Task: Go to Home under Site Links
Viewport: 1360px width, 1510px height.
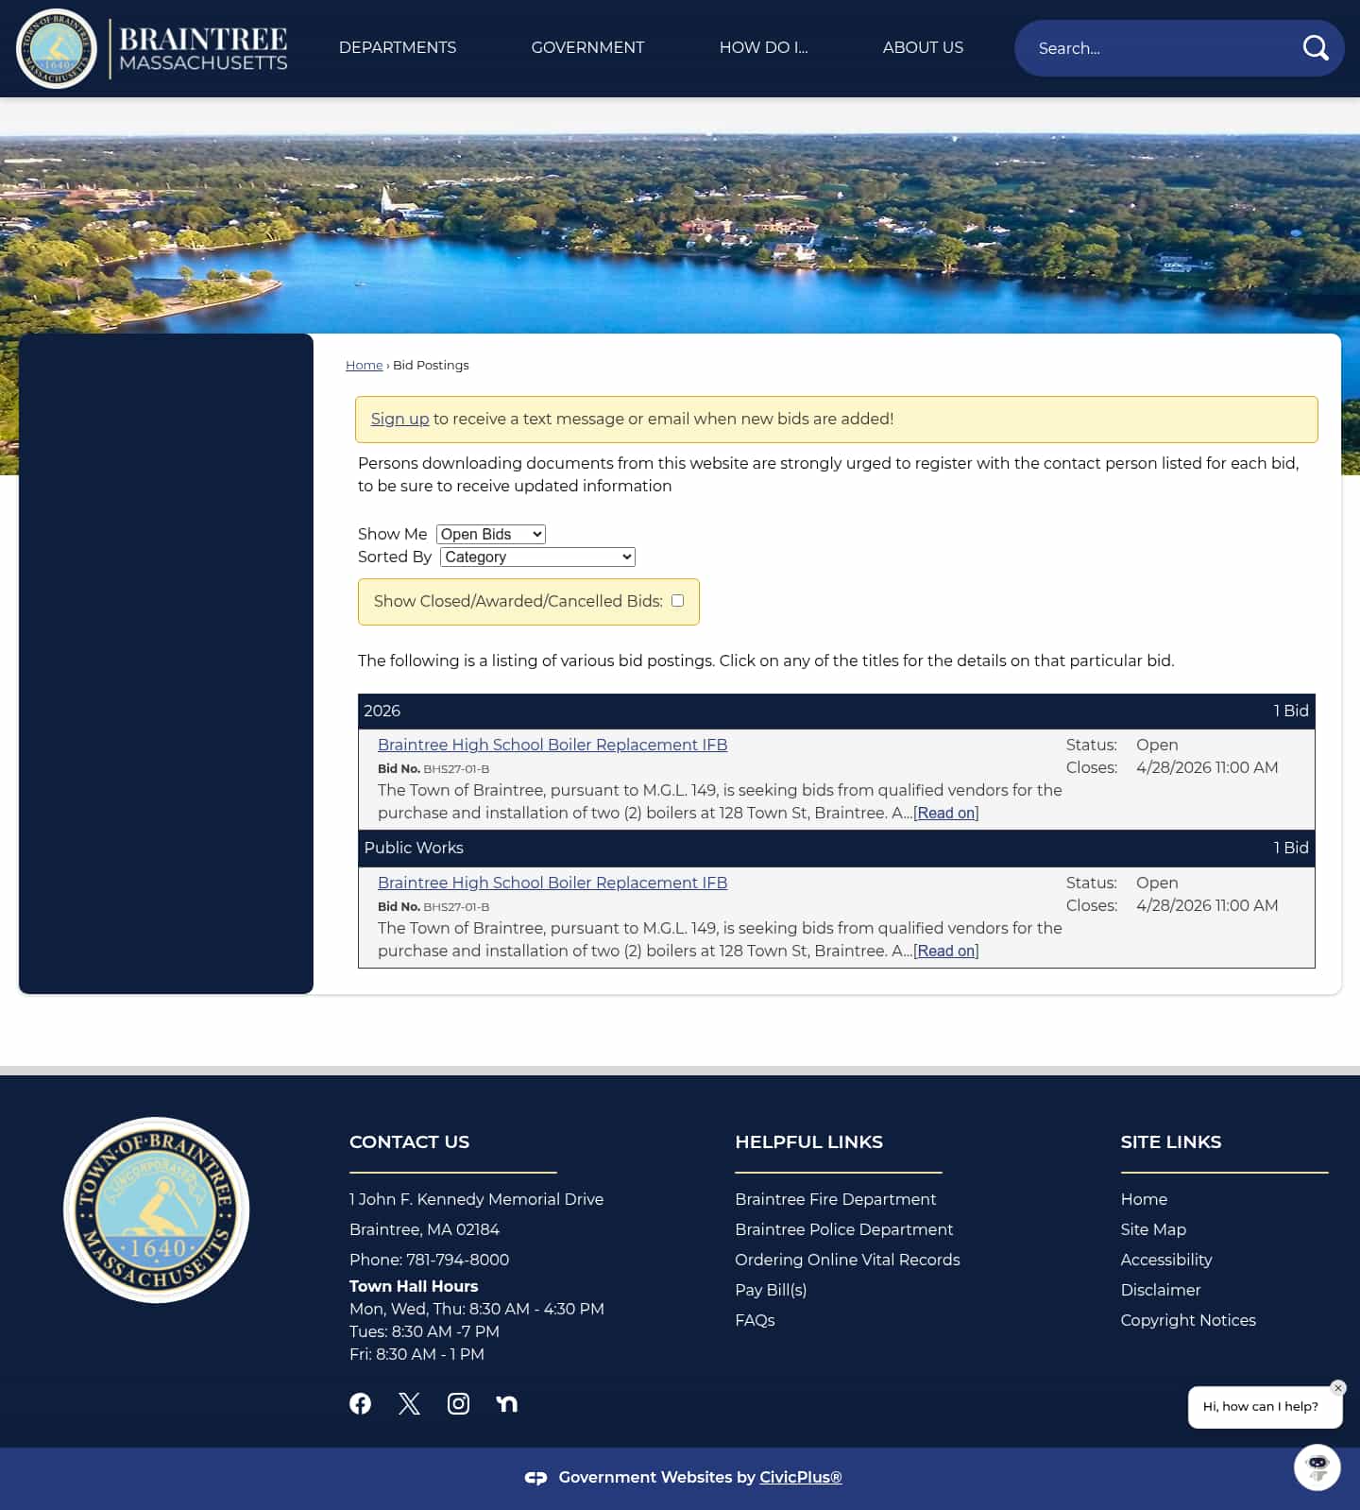Action: pyautogui.click(x=1144, y=1199)
